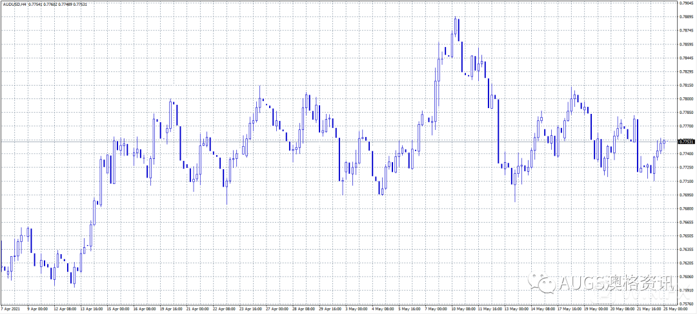Click the 0.77100 price axis label
697x314 pixels.
coord(687,181)
